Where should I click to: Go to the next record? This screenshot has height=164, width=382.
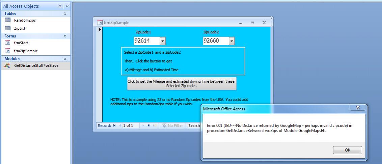pos(143,126)
